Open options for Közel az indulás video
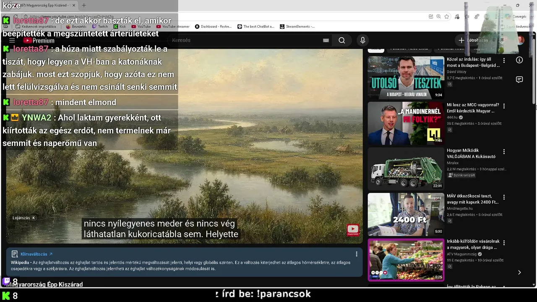The image size is (537, 302). pos(504,60)
